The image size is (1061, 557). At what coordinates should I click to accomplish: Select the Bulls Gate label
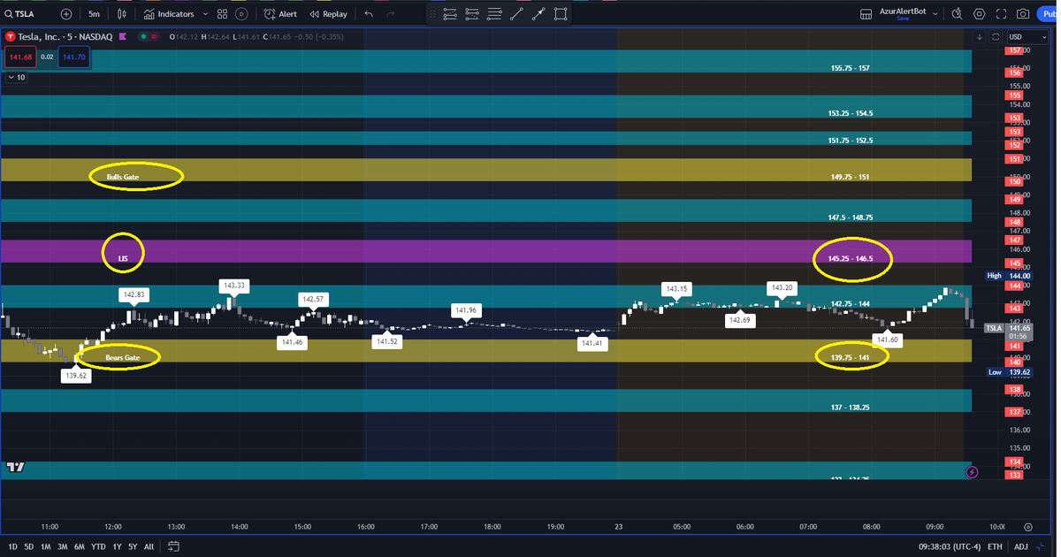(123, 177)
